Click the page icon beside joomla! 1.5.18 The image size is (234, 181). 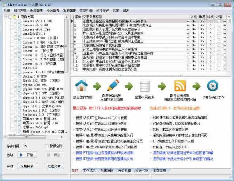coord(19,72)
